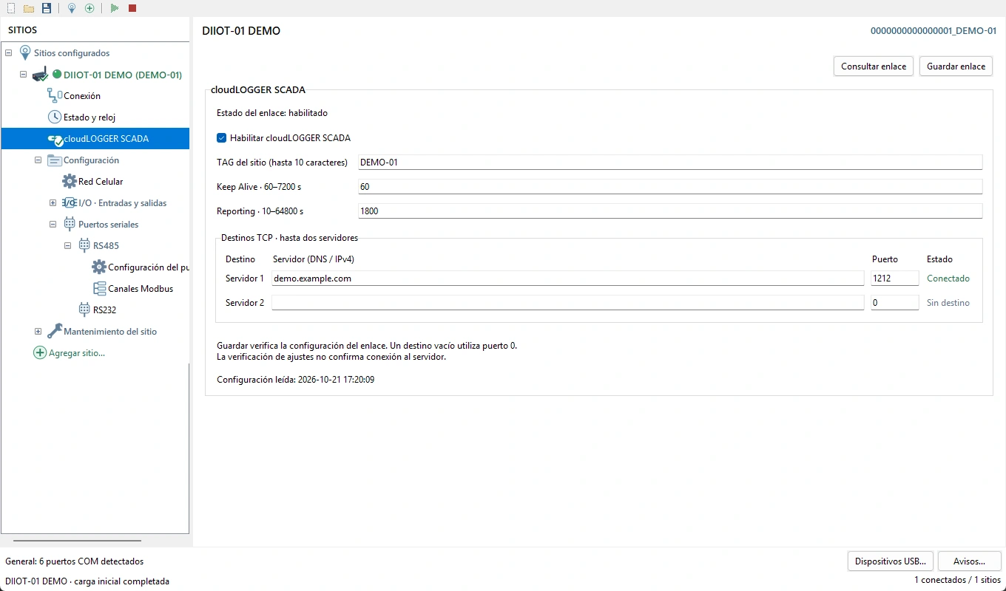
Task: Click the wrench icon for Mantenimiento del sitio
Action: click(55, 331)
